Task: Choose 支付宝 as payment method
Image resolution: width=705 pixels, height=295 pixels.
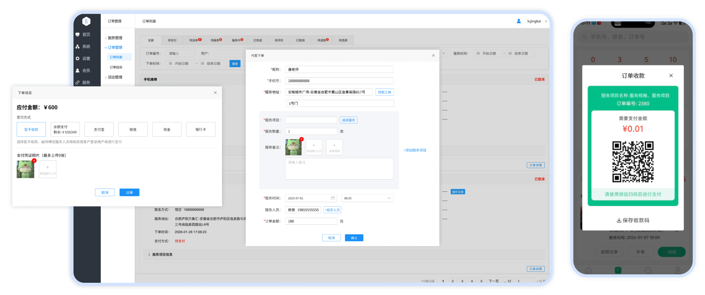Action: tap(99, 130)
